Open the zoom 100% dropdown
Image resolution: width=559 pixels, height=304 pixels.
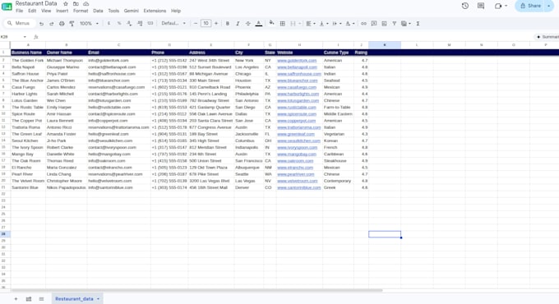pyautogui.click(x=89, y=24)
